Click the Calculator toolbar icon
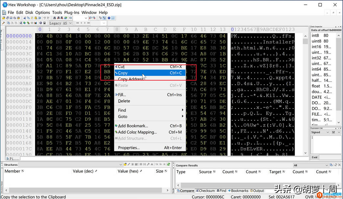 pos(44,23)
